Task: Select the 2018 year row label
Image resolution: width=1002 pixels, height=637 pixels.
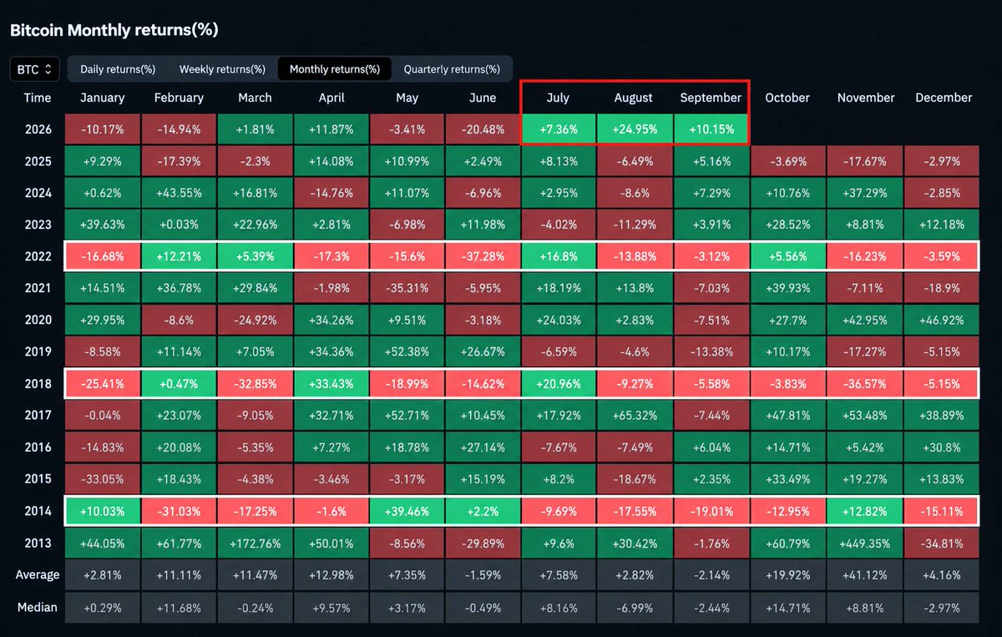Action: (x=38, y=384)
